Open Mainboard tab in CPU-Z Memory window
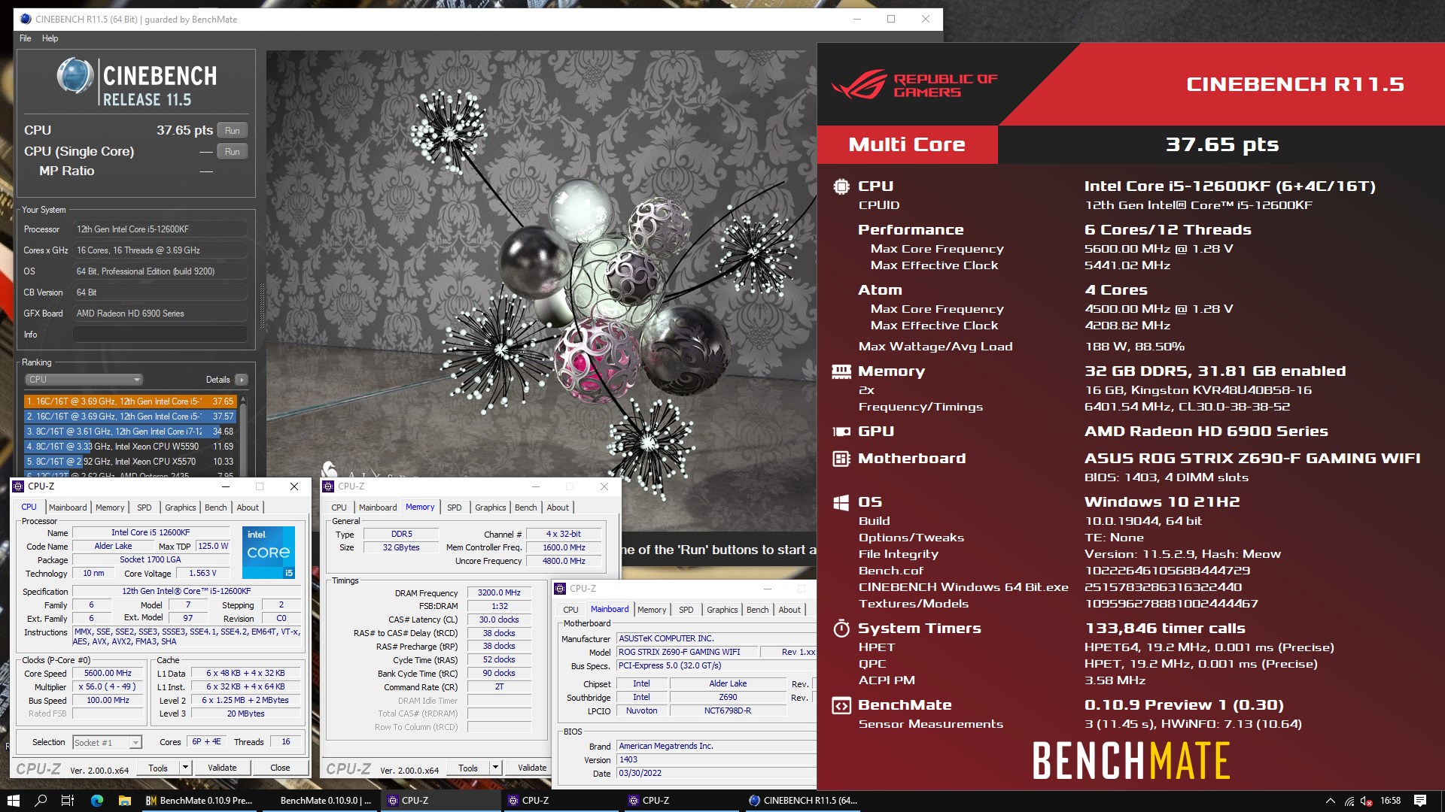Viewport: 1445px width, 812px height. coord(378,507)
